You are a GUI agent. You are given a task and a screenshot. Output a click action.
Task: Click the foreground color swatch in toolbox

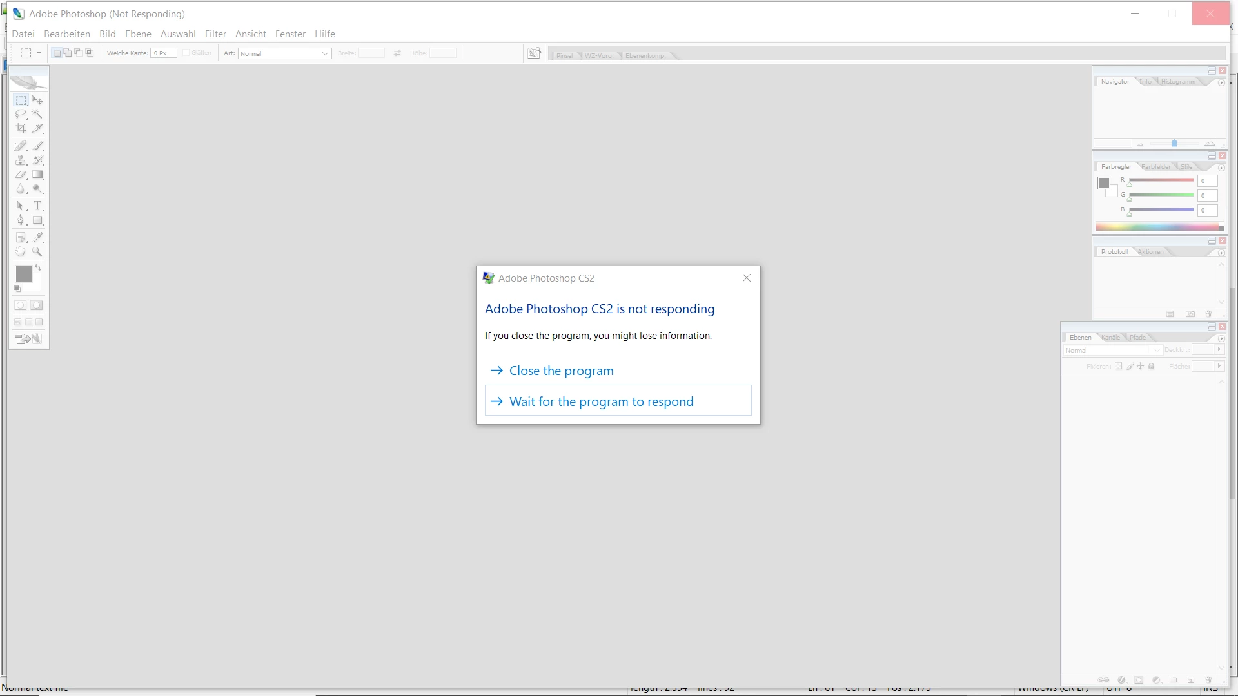pyautogui.click(x=23, y=274)
